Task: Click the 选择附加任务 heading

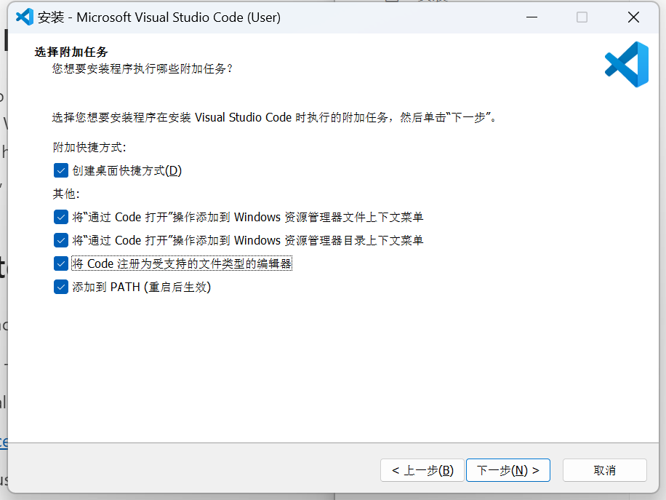Action: [x=71, y=52]
